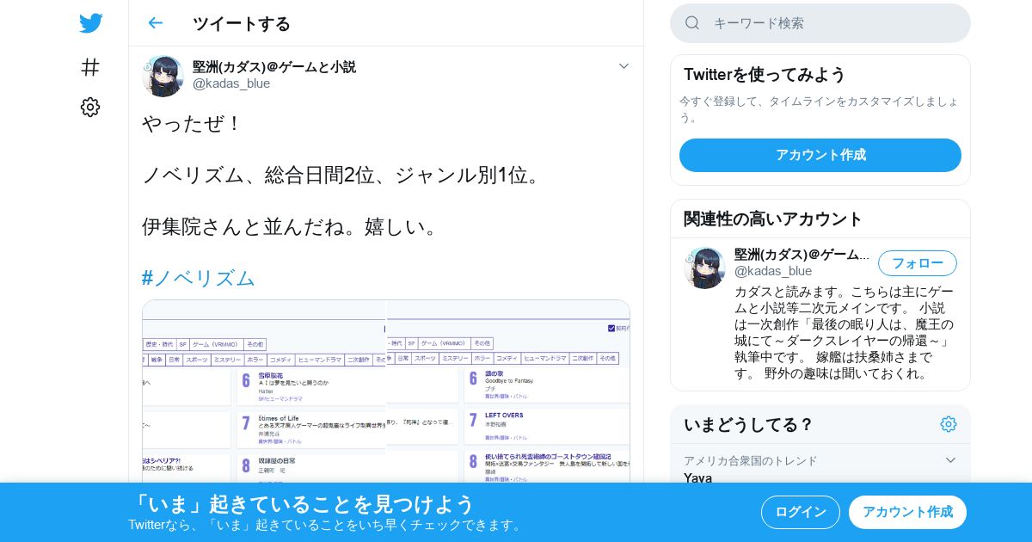Screen dimensions: 1032x542
Task: Open the Yaya trending topic
Action: tap(697, 477)
